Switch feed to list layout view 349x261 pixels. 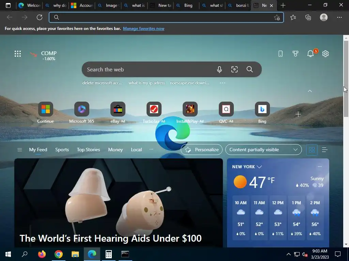click(x=324, y=150)
